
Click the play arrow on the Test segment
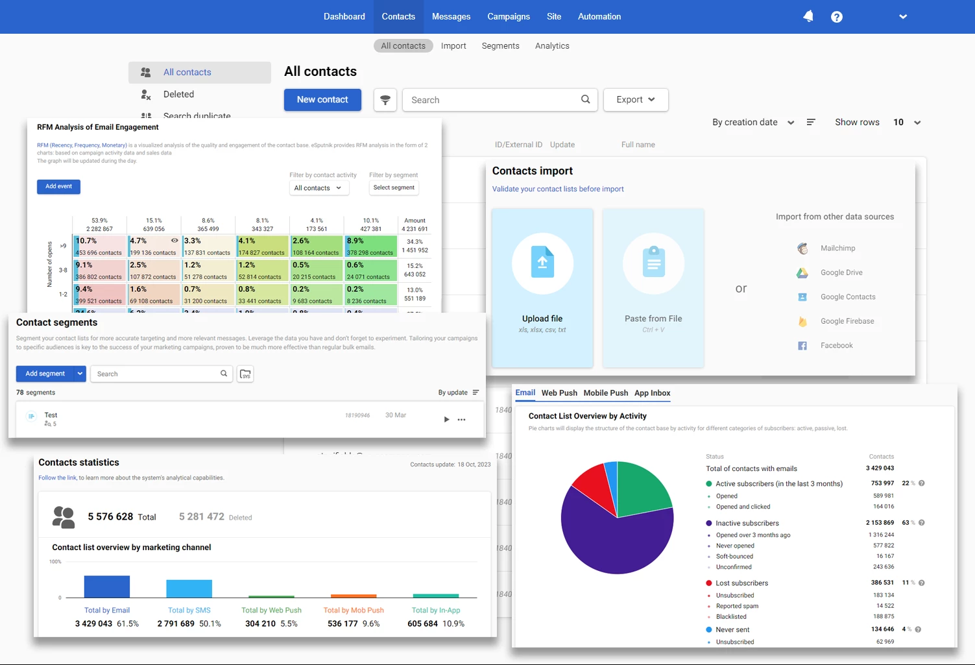[x=446, y=420]
